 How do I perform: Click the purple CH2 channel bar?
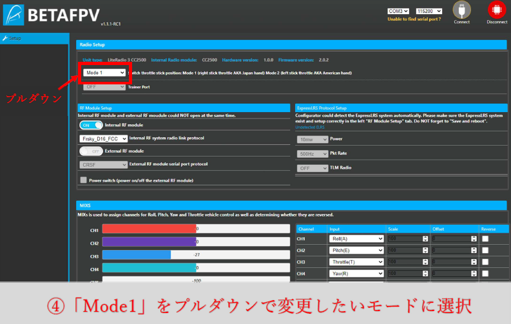tap(149, 242)
